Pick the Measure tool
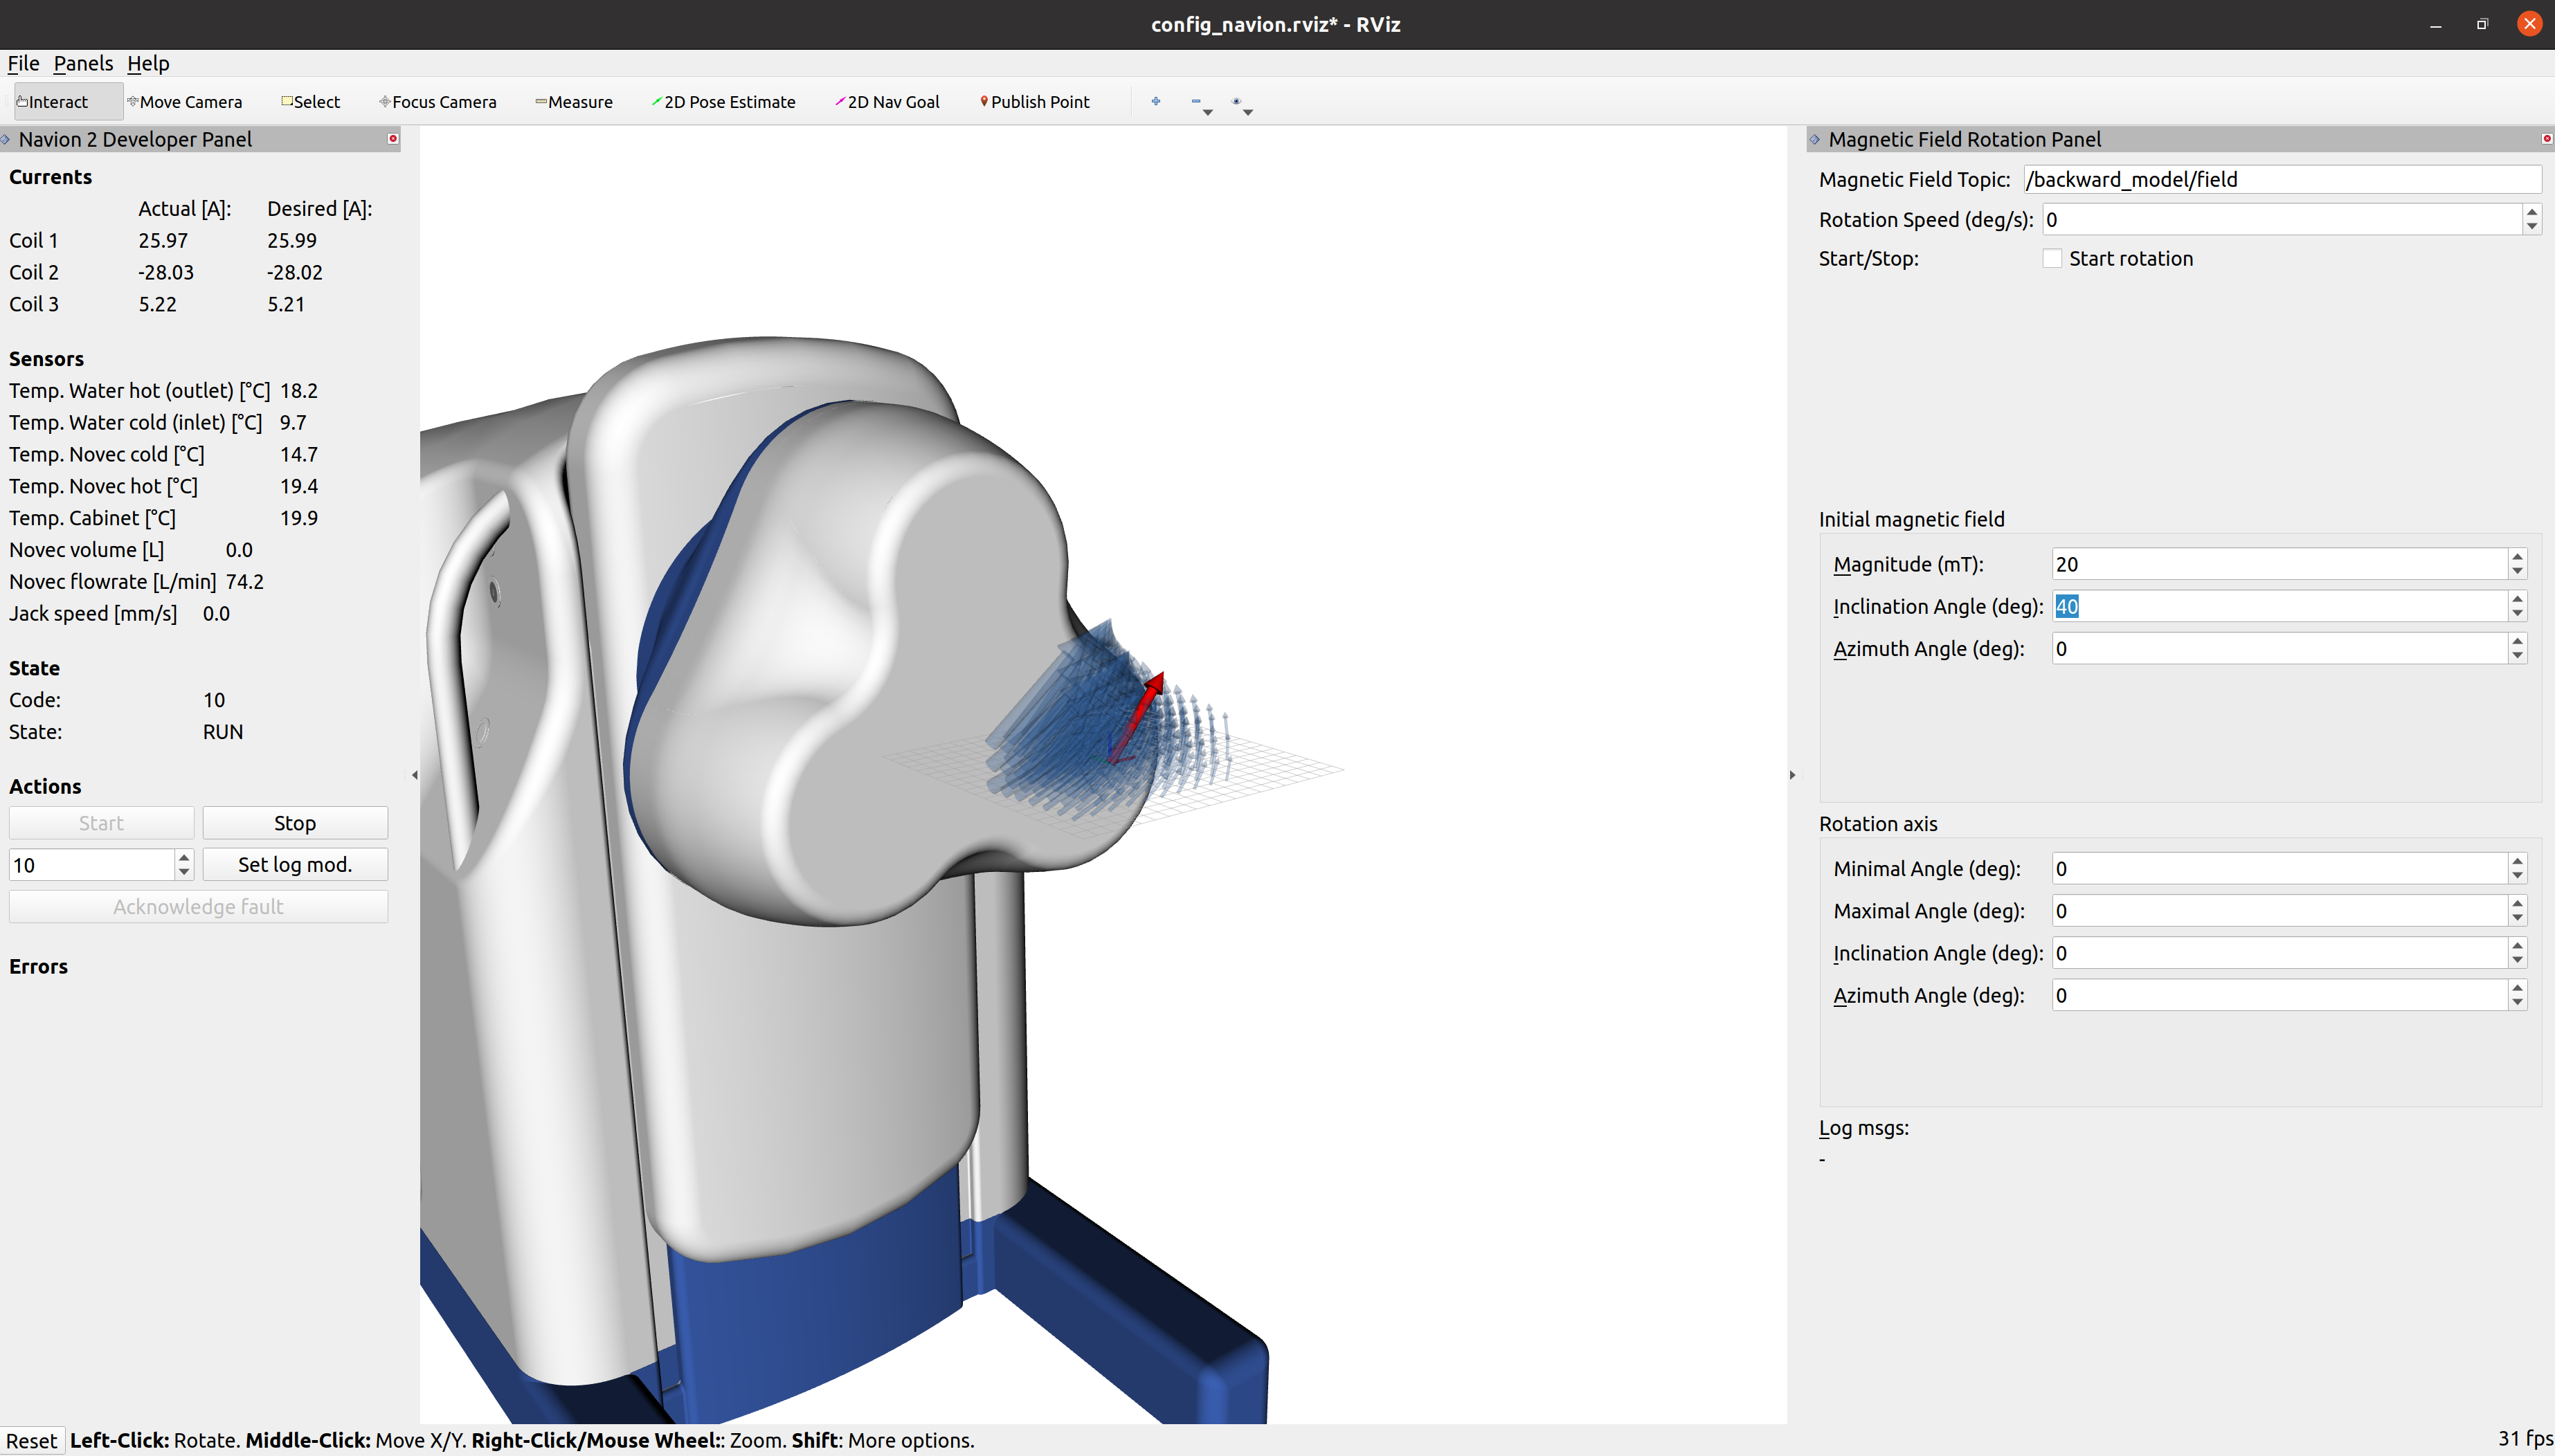This screenshot has width=2555, height=1456. tap(574, 102)
